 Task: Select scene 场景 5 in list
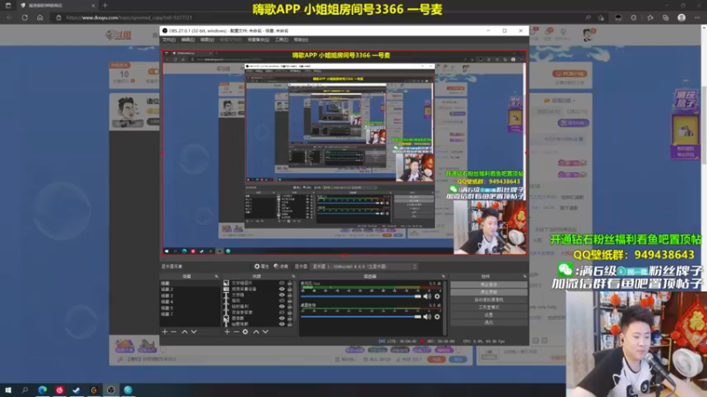click(x=190, y=308)
